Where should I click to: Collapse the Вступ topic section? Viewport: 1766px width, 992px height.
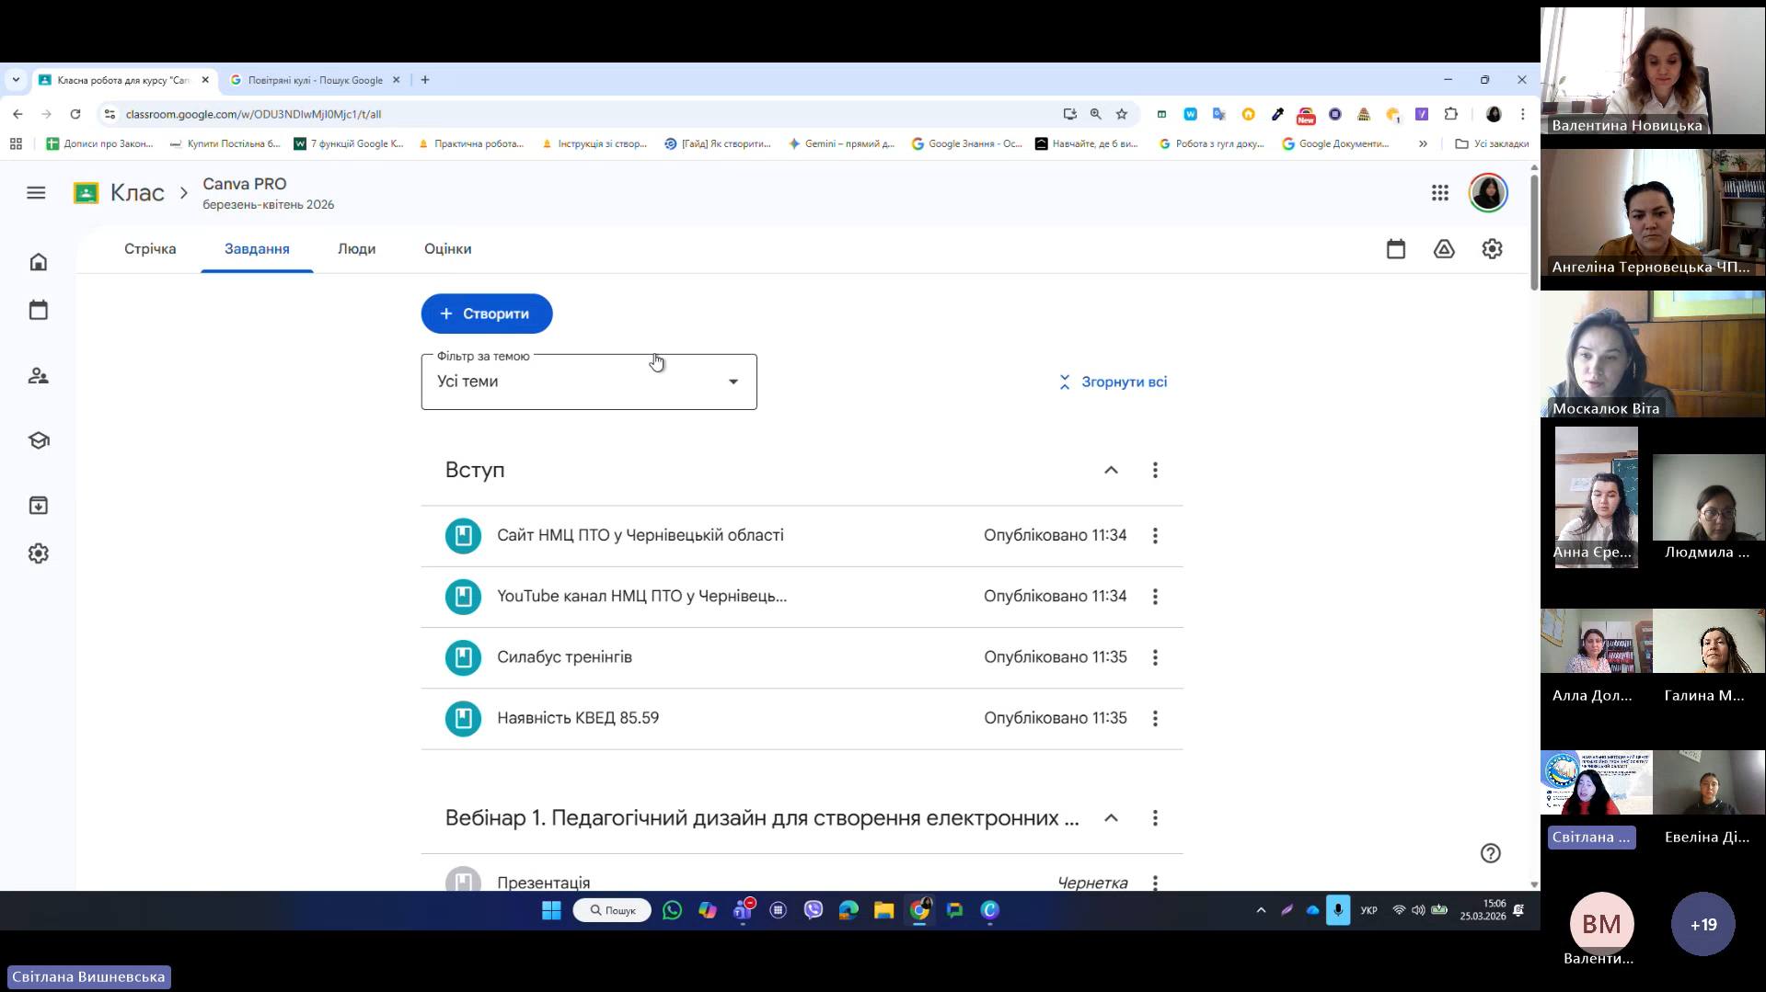1111,471
